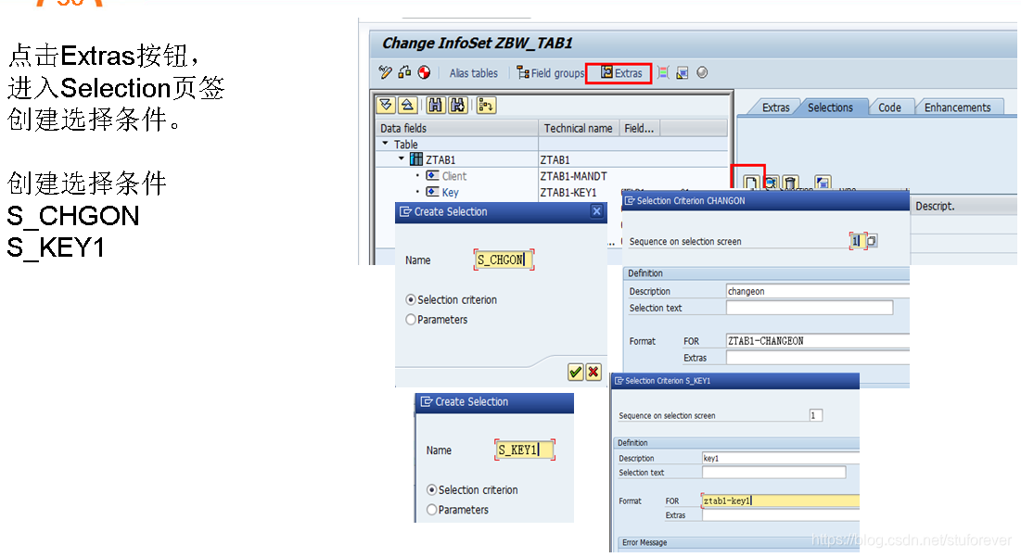This screenshot has width=1021, height=557.
Task: Click Extras format field in CHANGON window
Action: [x=817, y=357]
